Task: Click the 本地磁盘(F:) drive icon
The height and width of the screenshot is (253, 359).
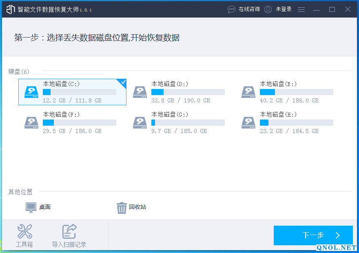Action: [x=31, y=122]
